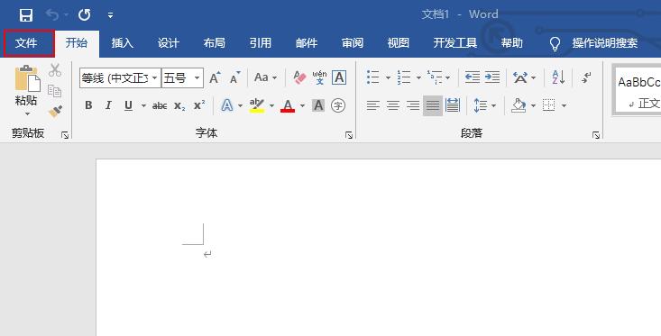This screenshot has height=336, width=661.
Task: Expand the 粘贴 dropdown arrow
Action: (x=27, y=114)
